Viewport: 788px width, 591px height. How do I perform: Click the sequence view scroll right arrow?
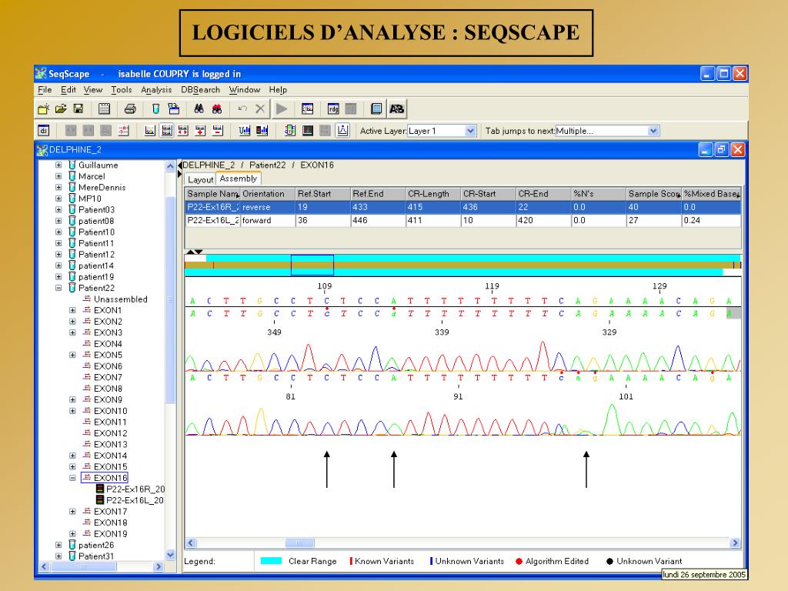(735, 543)
